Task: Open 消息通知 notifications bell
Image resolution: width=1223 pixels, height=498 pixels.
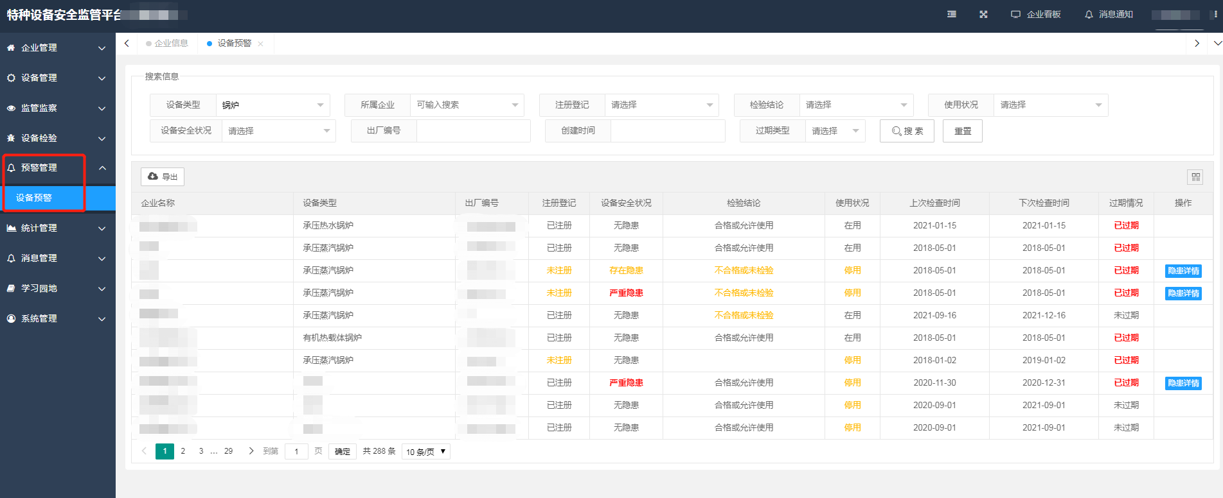Action: click(1109, 14)
